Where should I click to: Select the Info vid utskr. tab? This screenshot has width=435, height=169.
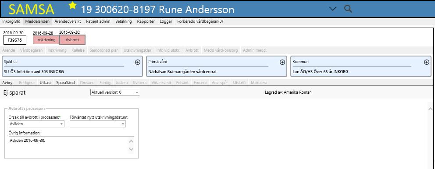[x=168, y=50]
